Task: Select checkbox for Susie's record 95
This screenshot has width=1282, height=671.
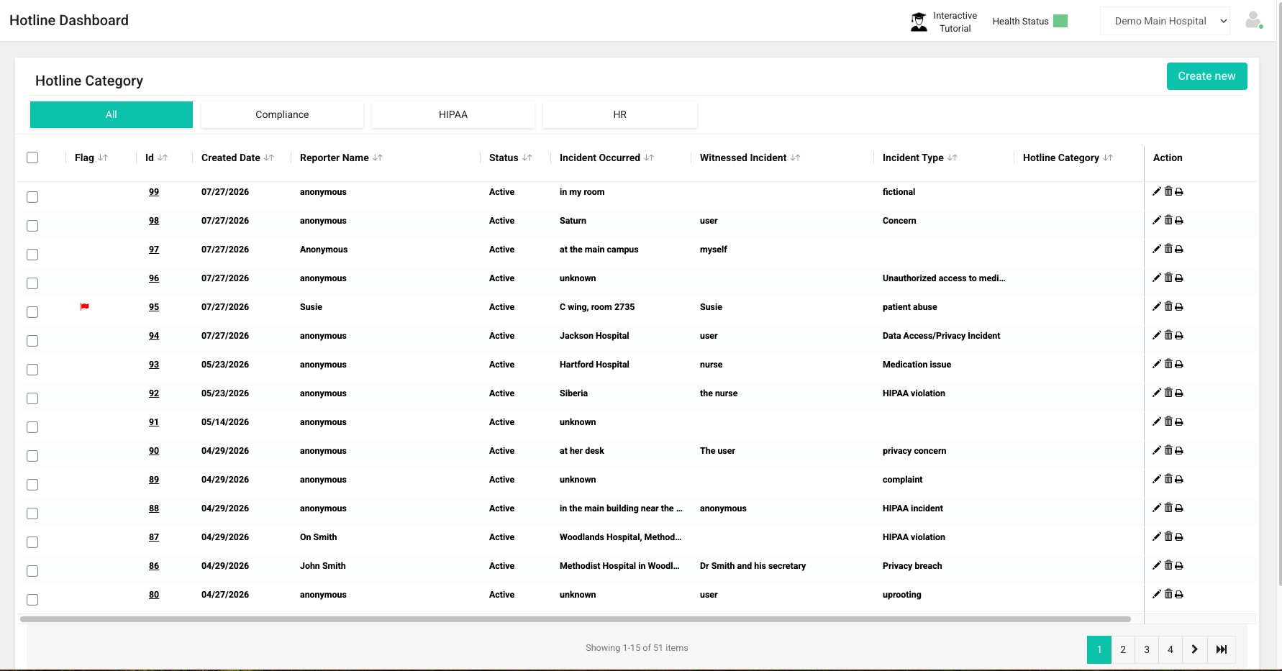Action: [x=32, y=312]
